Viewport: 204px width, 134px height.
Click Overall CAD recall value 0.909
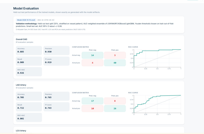pyautogui.click(x=21, y=62)
